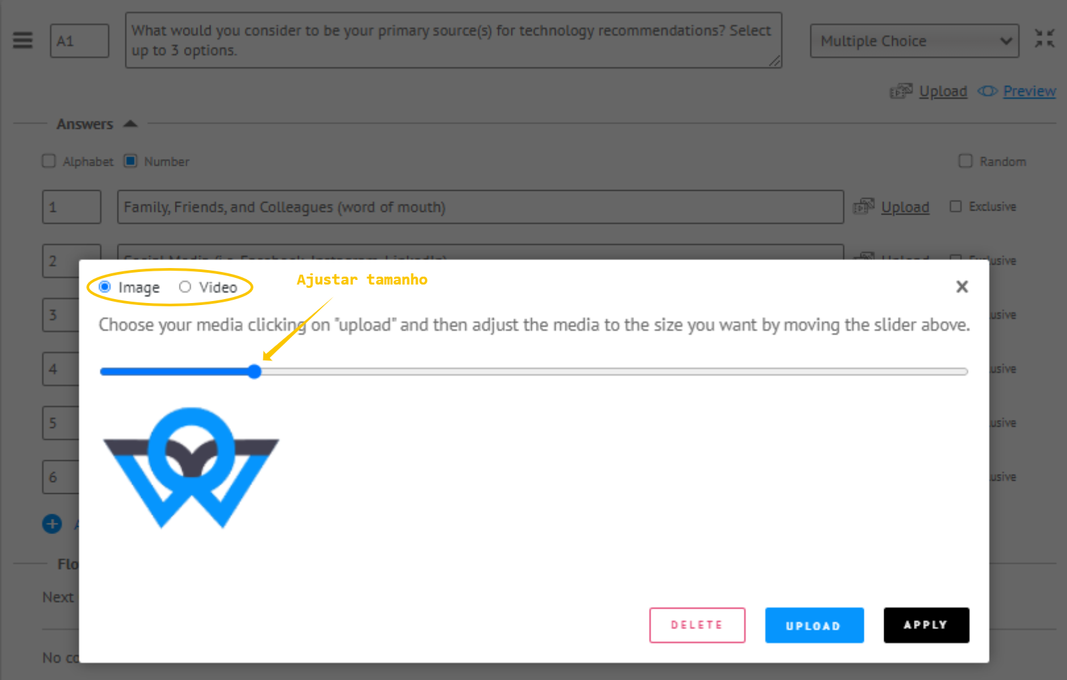This screenshot has width=1067, height=680.
Task: Click the DELETE button in the dialog
Action: (x=697, y=625)
